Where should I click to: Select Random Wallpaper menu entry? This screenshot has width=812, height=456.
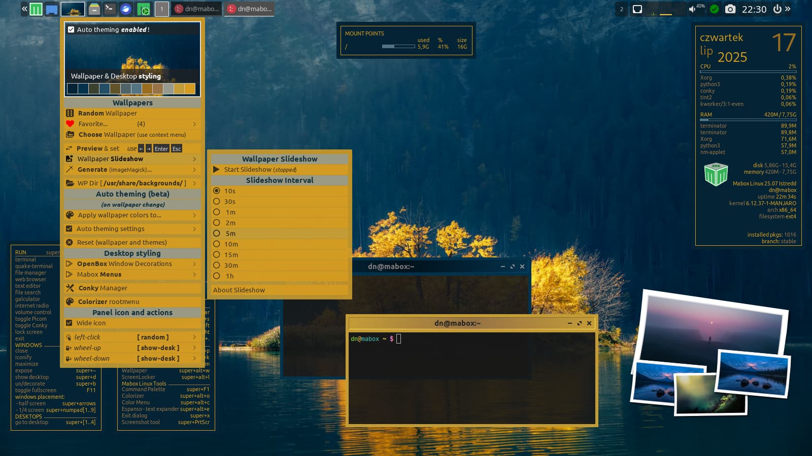click(107, 113)
